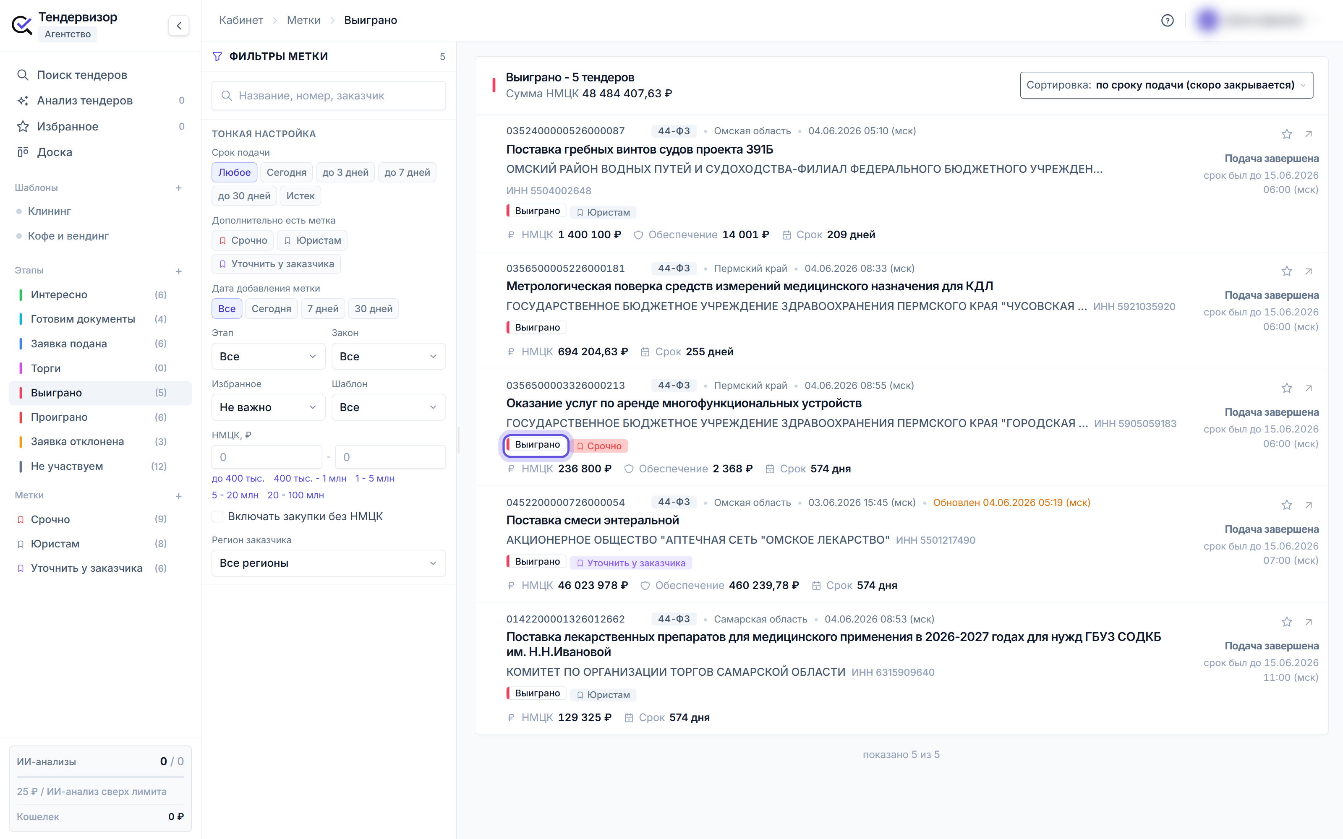Star the Поставка смеси энтеральной tender

1286,505
